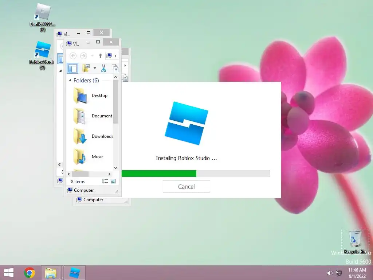Open the Desktop folder in front Explorer
The width and height of the screenshot is (373, 280).
pos(90,96)
